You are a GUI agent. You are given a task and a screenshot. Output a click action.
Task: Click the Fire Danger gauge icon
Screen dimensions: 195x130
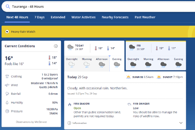click(129, 104)
